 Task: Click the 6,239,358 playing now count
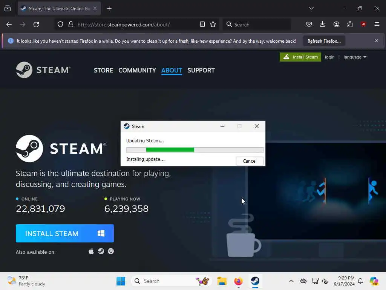coord(126,208)
